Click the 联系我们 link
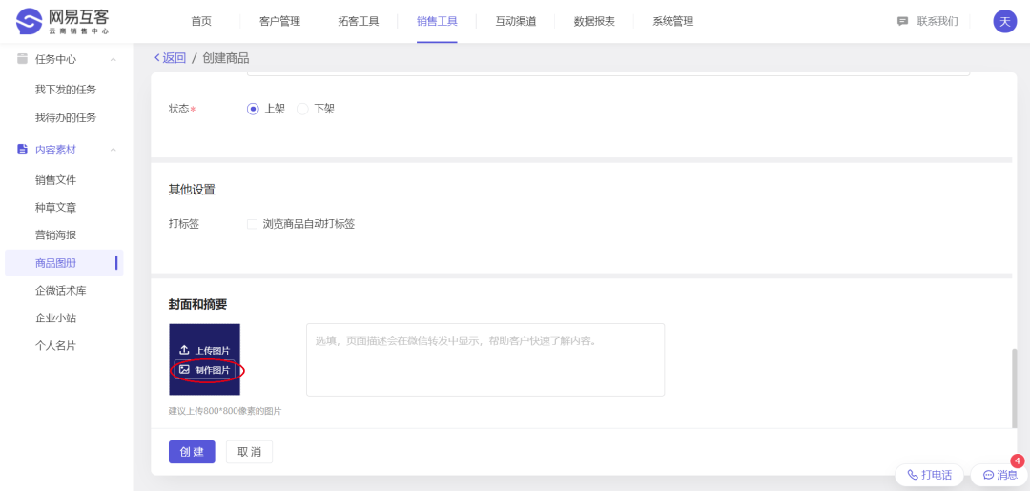 coord(937,21)
